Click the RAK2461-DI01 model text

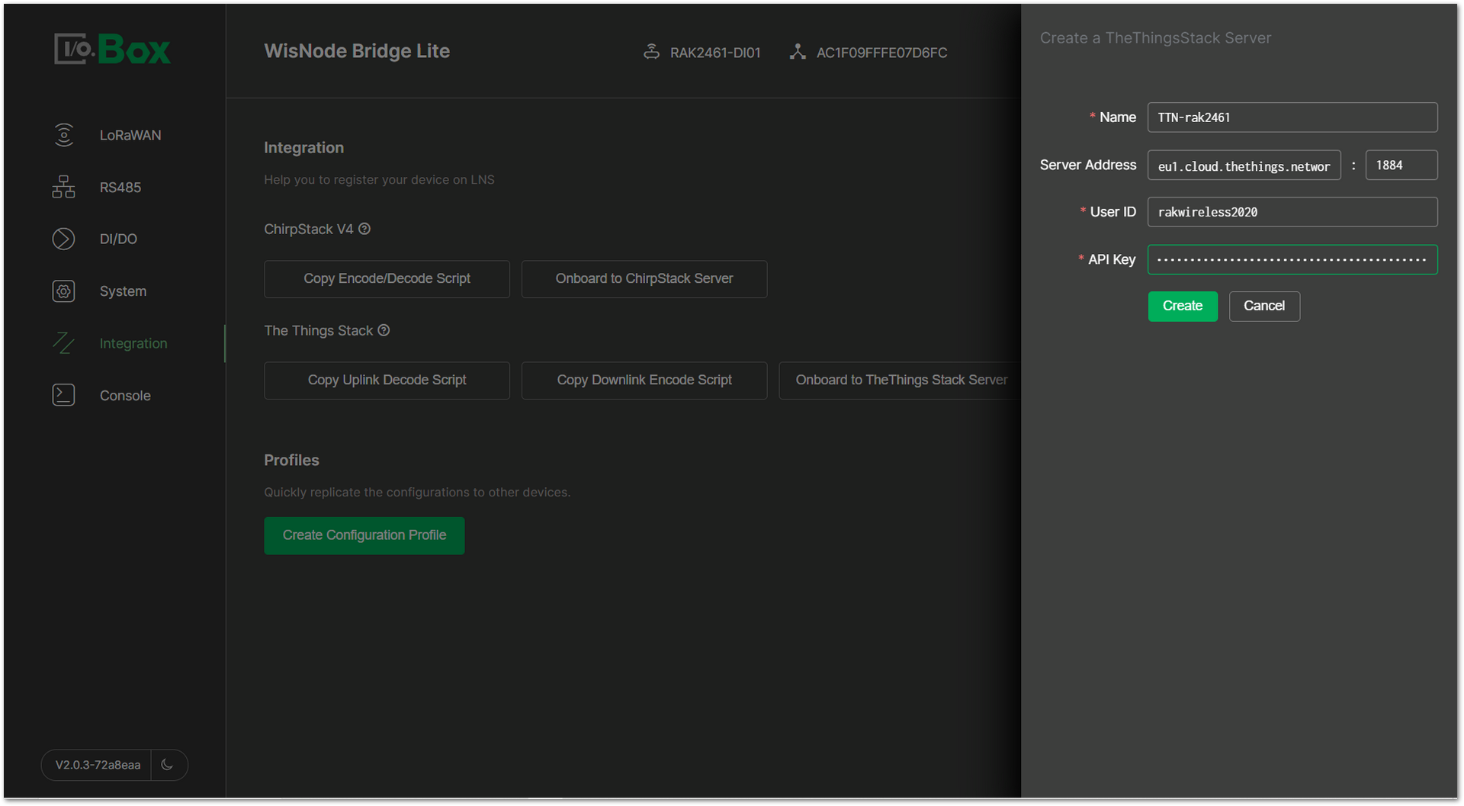tap(715, 53)
